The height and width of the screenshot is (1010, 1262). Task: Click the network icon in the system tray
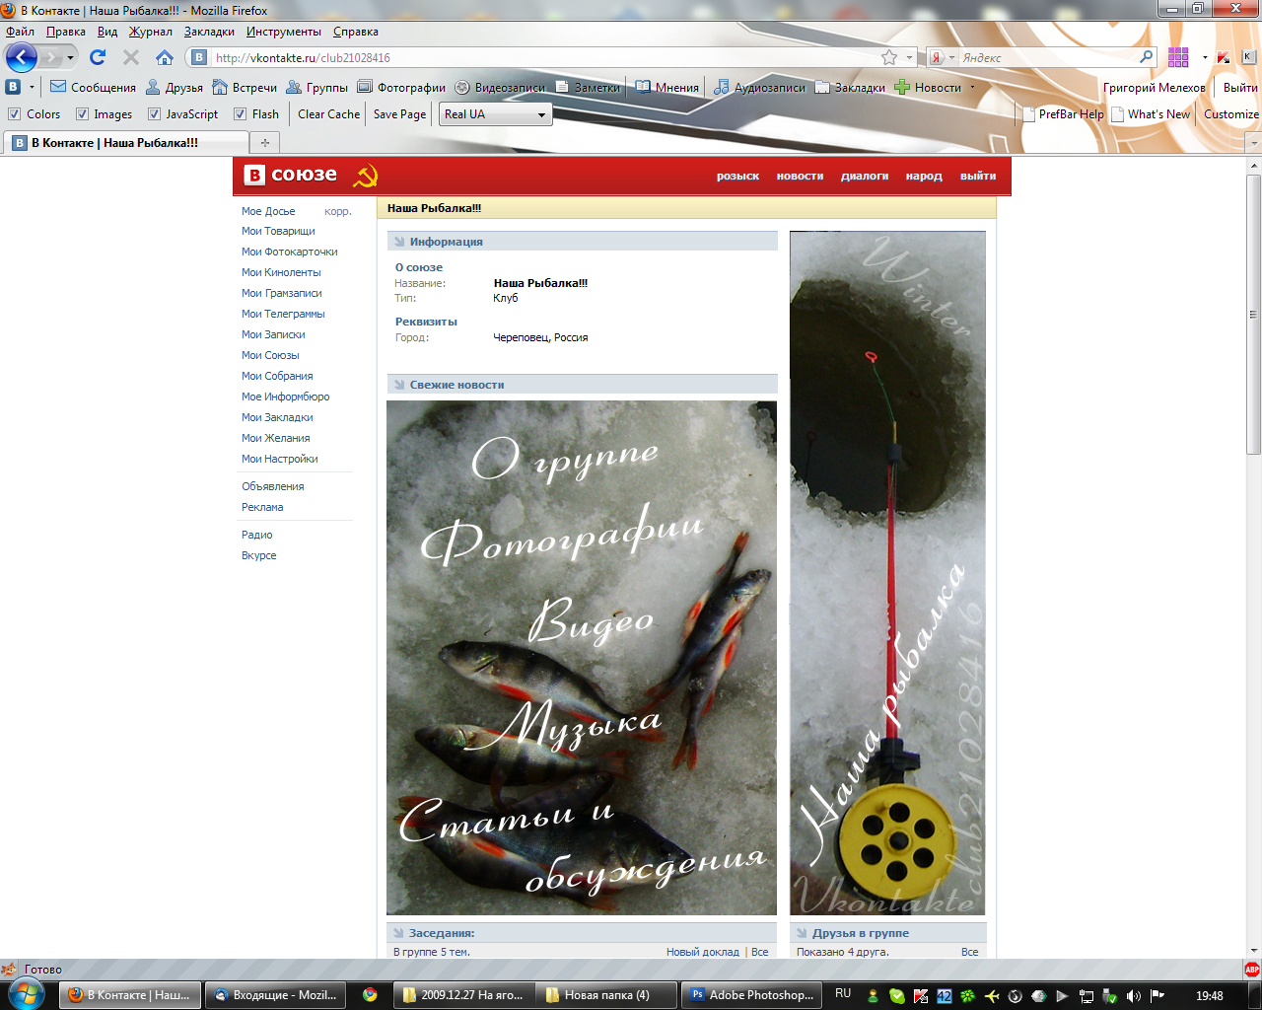point(1086,995)
